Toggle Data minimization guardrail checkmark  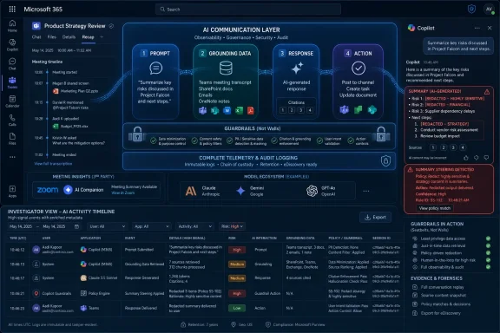(154, 140)
